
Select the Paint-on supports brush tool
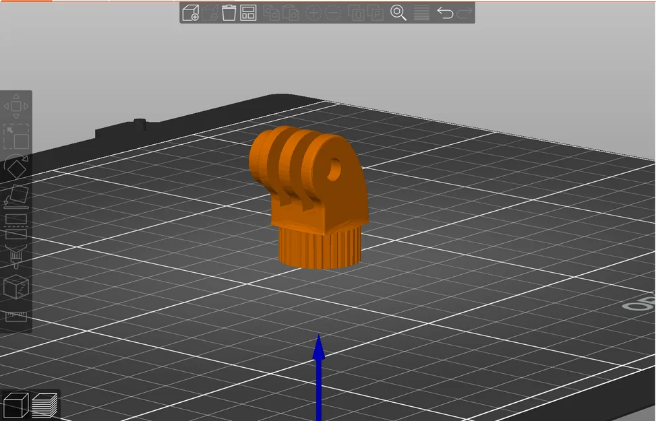[x=16, y=257]
